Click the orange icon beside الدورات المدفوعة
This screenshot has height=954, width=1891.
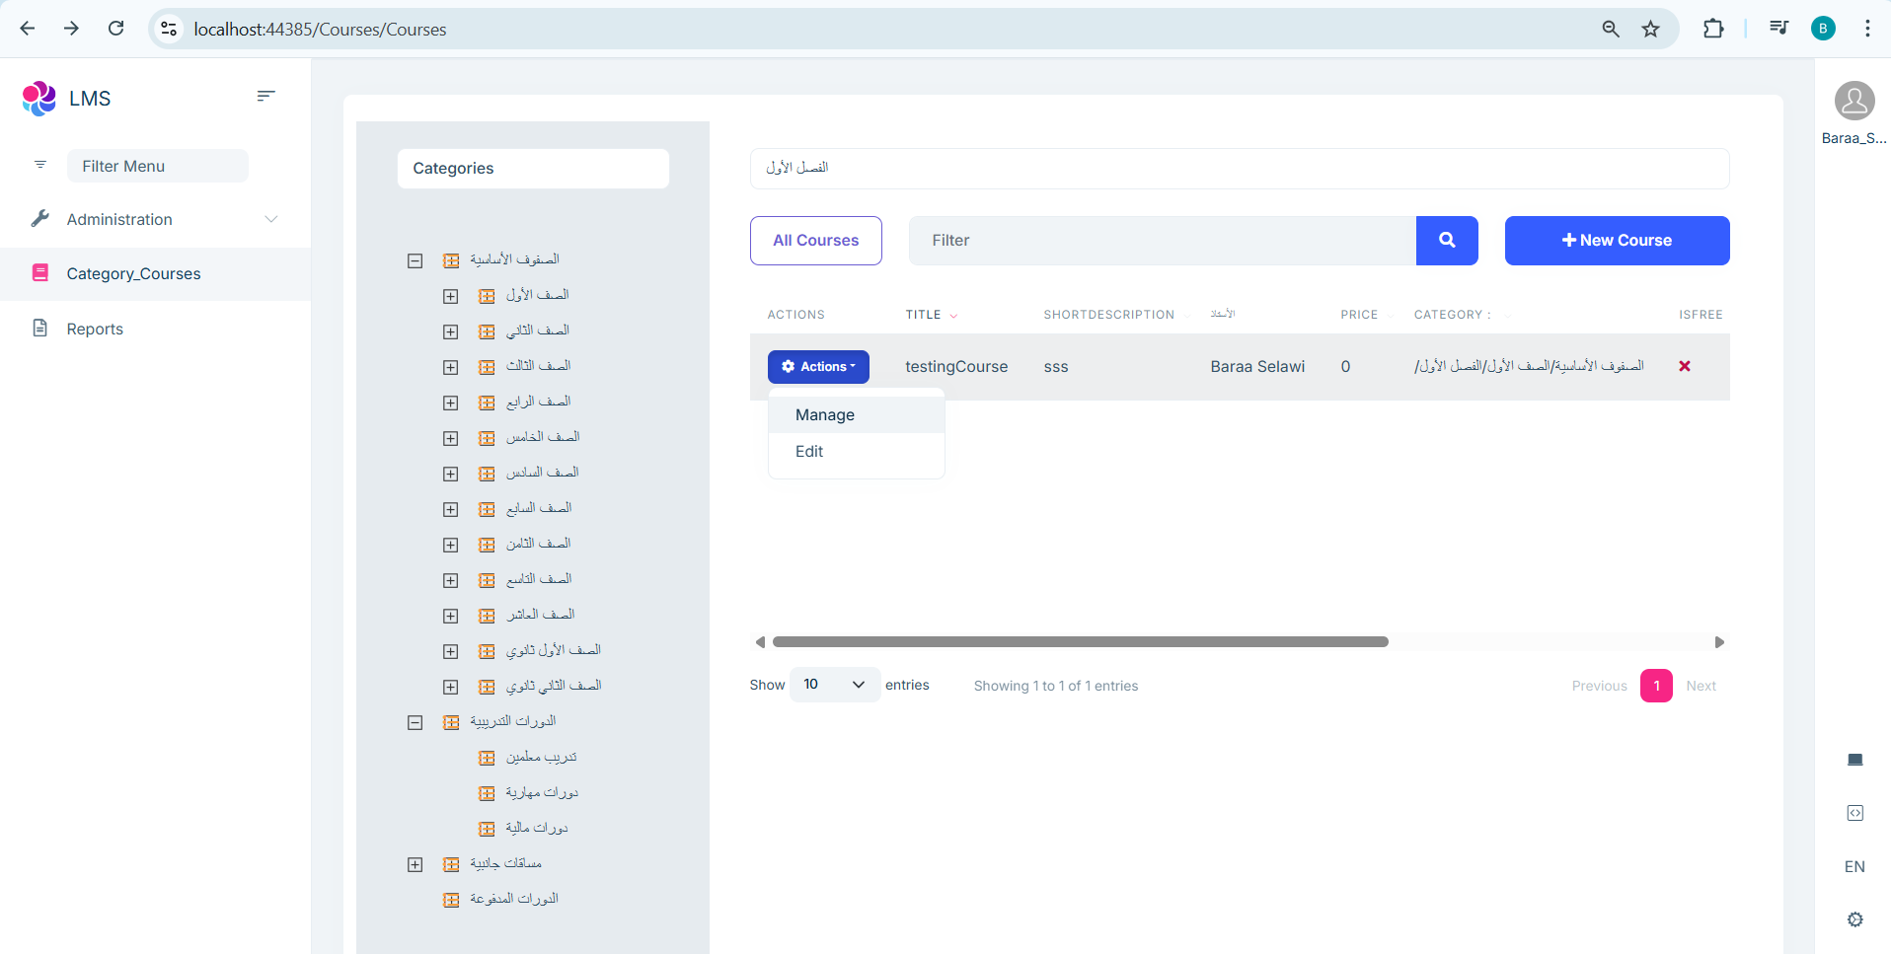click(451, 900)
